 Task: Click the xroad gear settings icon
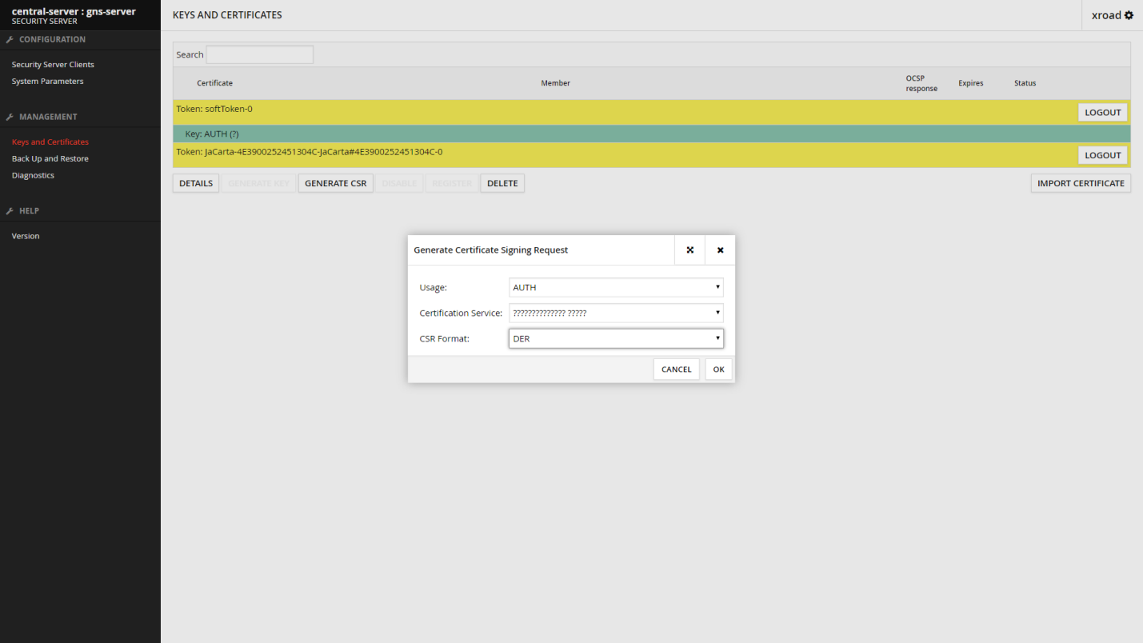[x=1129, y=15]
